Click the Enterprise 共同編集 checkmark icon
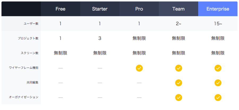This screenshot has width=239, height=110. (x=218, y=83)
